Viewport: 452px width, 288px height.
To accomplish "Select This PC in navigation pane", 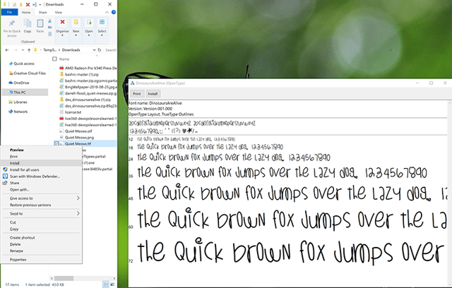I will coord(25,92).
